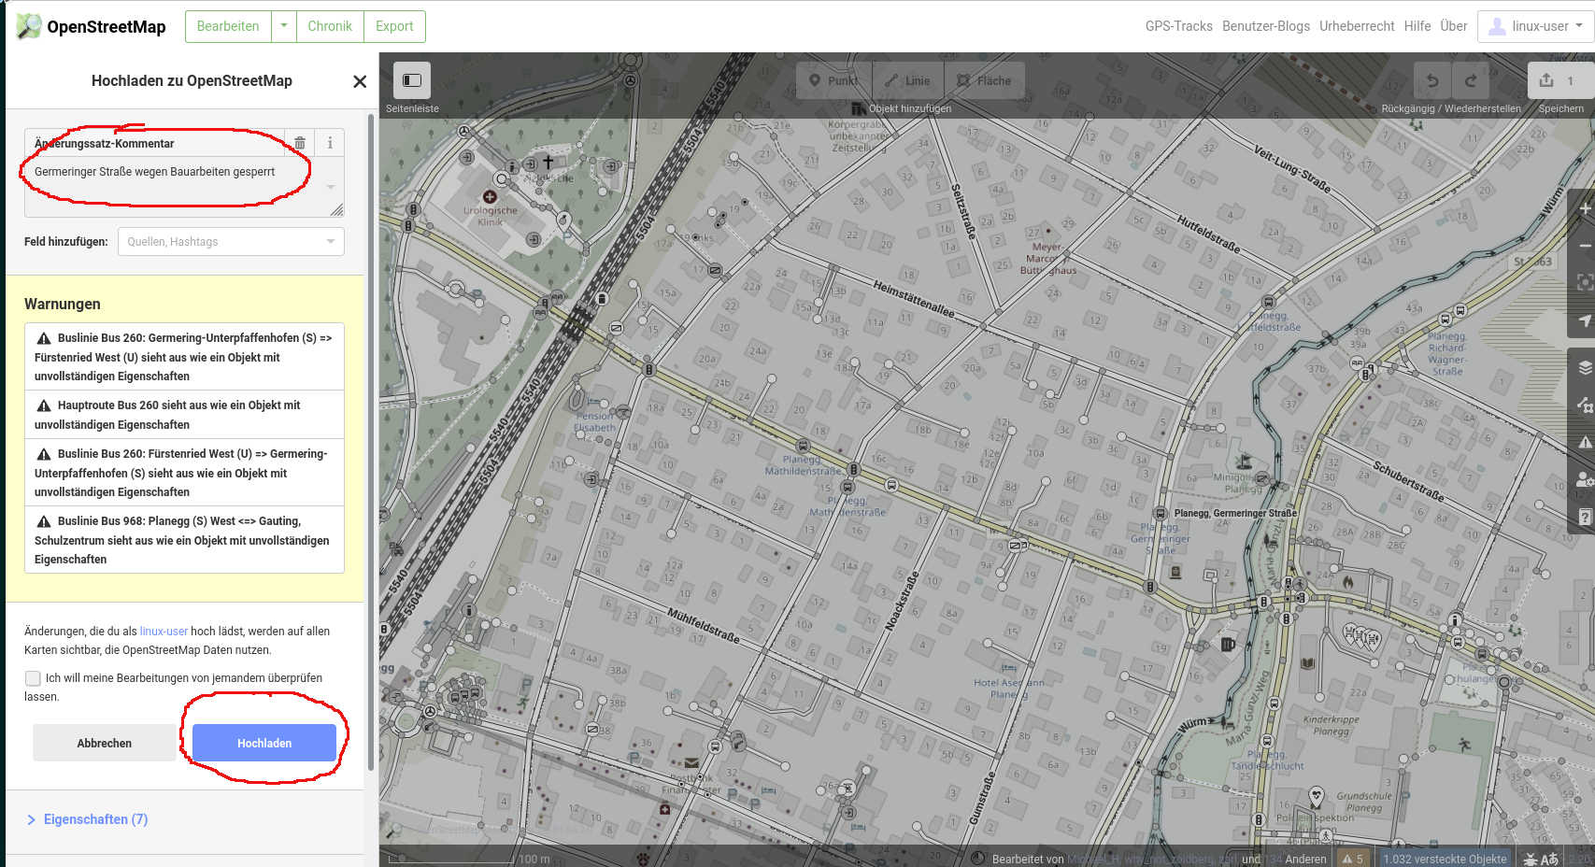Click the Hochladen button

(x=264, y=743)
